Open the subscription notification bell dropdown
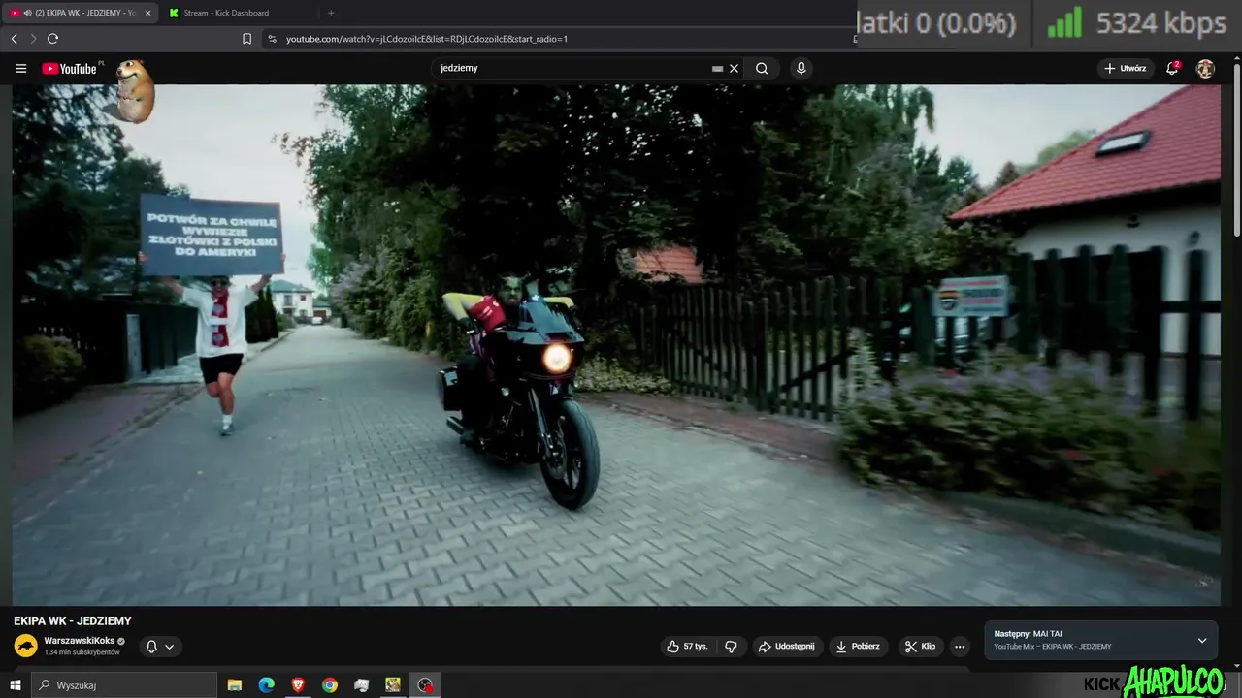The height and width of the screenshot is (698, 1242). pyautogui.click(x=160, y=647)
